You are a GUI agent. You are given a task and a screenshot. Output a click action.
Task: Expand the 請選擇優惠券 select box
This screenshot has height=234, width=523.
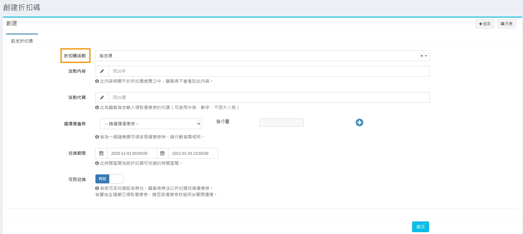(151, 124)
